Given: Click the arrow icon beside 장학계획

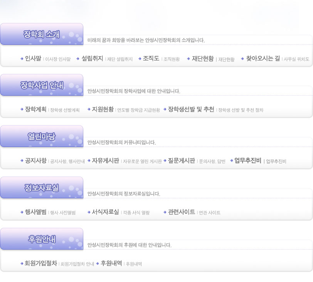Looking at the screenshot, I should pyautogui.click(x=22, y=110).
